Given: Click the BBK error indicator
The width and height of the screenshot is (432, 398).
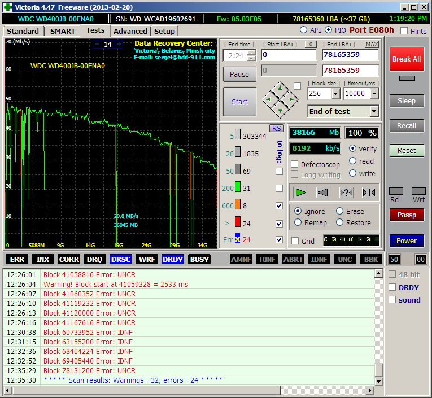Looking at the screenshot, I should tap(371, 260).
